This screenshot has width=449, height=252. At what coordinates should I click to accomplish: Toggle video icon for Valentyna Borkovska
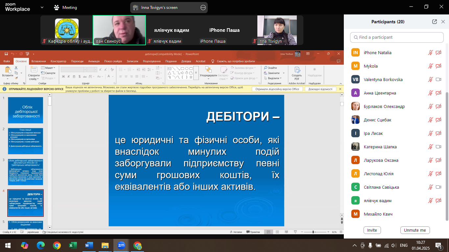pos(438,79)
